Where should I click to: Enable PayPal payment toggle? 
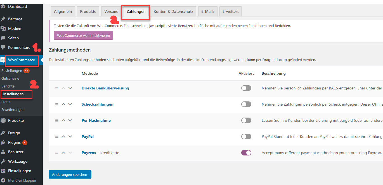coord(246,137)
